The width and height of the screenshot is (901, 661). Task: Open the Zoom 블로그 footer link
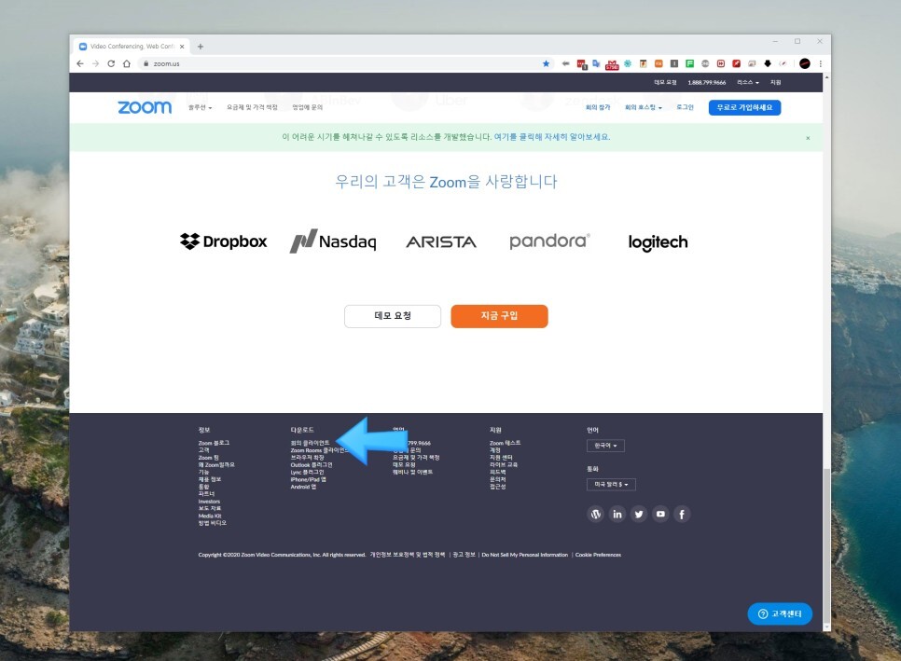point(214,443)
